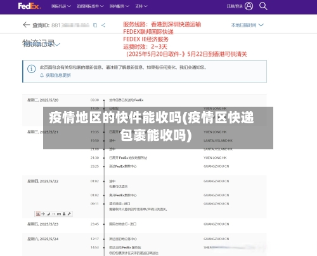Image resolution: width=317 pixels, height=256 pixels.
Task: Toggle the 中 Chinese mode on the IME toolbar
Action: tap(43, 214)
